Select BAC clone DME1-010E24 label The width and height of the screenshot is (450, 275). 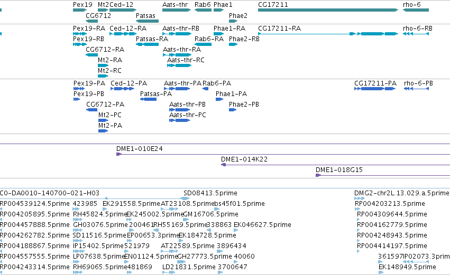(x=140, y=149)
